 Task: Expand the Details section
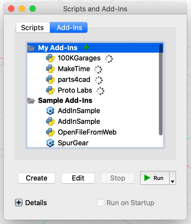pos(19,203)
